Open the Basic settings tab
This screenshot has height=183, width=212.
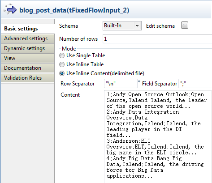coord(28,29)
